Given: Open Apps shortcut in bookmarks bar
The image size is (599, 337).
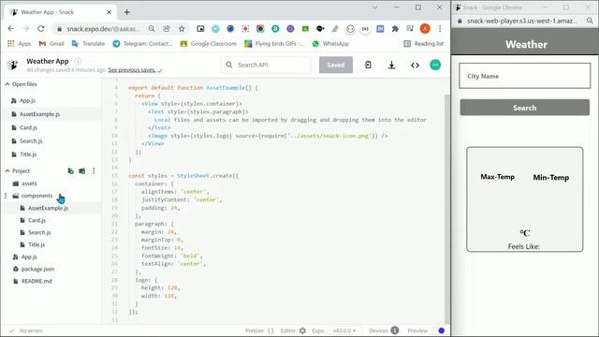Looking at the screenshot, I should (x=19, y=44).
